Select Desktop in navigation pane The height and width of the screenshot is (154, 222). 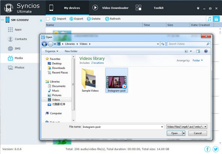tap(57, 63)
